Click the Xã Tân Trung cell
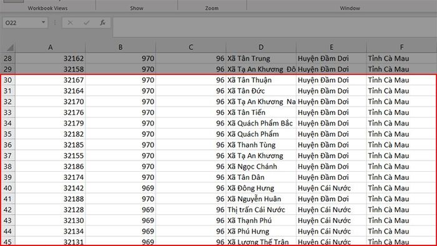 tap(261, 58)
